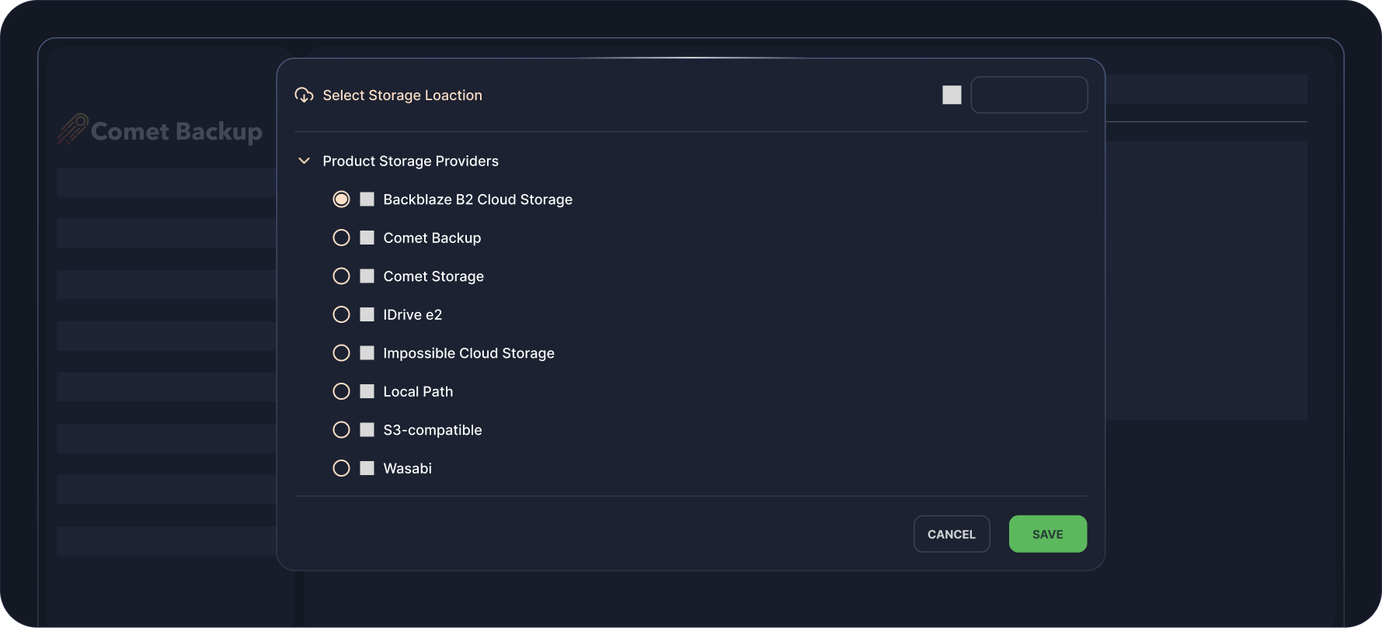The image size is (1382, 628).
Task: Click the Wasabi provider icon
Action: [367, 468]
